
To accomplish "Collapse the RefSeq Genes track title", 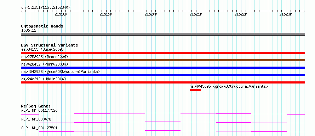I will tap(36, 106).
